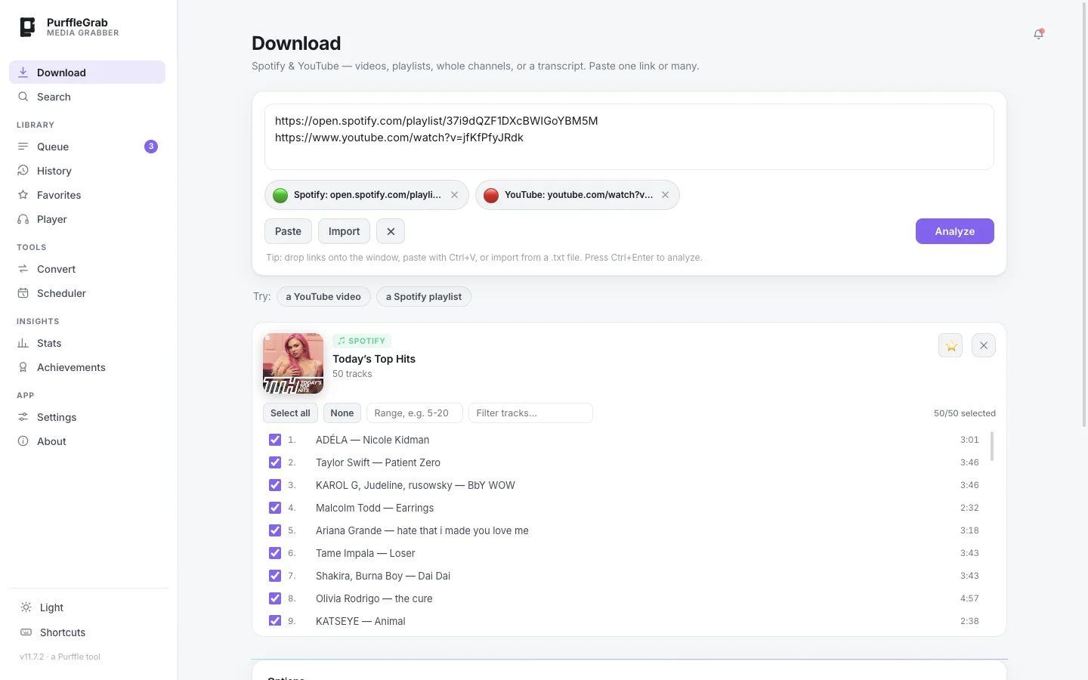Open the Player page
1088x680 pixels.
tap(87, 219)
